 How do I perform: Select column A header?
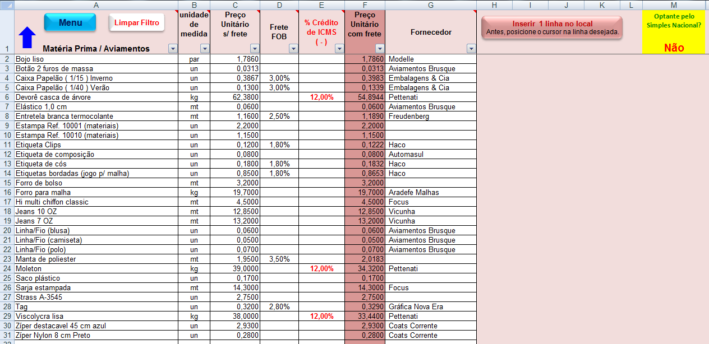[95, 5]
